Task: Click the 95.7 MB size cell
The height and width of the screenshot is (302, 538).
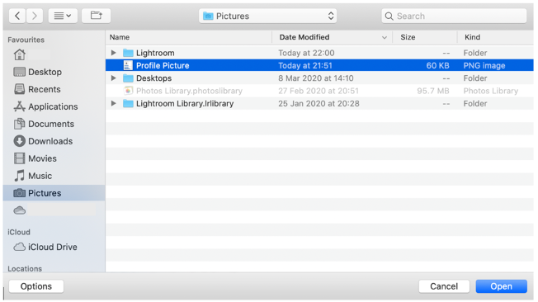Action: point(433,91)
